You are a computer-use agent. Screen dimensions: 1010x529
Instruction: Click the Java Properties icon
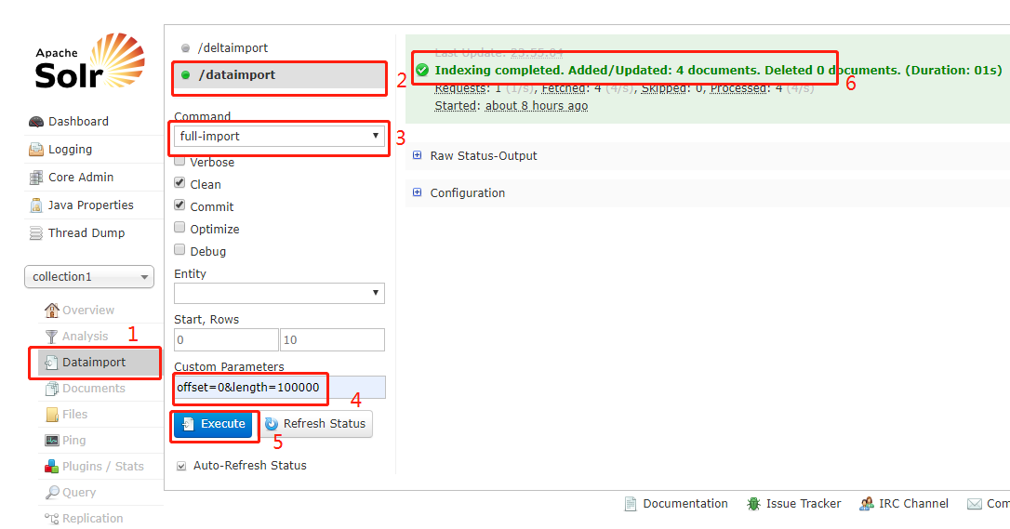click(x=36, y=205)
